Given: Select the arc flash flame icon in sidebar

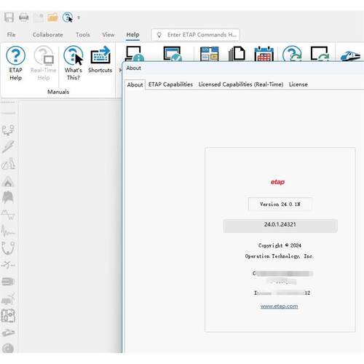Looking at the screenshot, I should pyautogui.click(x=8, y=181).
